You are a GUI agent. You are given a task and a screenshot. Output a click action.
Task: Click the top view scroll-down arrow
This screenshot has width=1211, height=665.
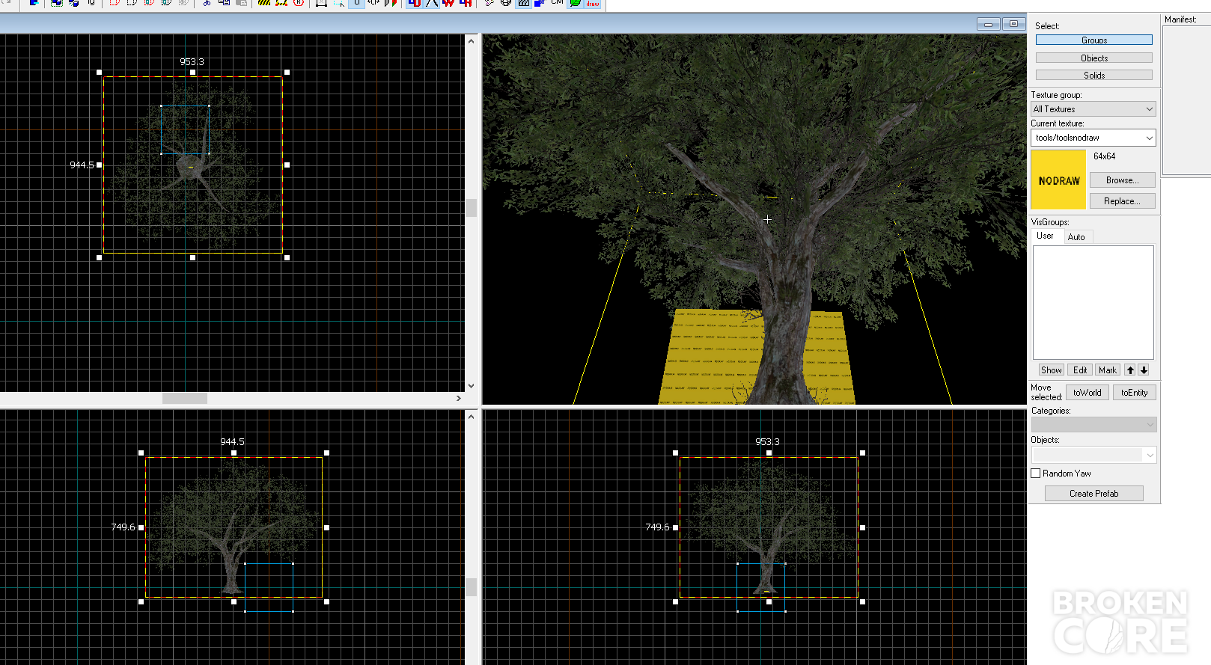point(471,386)
